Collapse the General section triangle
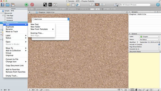The image size is (161, 91). [130, 34]
